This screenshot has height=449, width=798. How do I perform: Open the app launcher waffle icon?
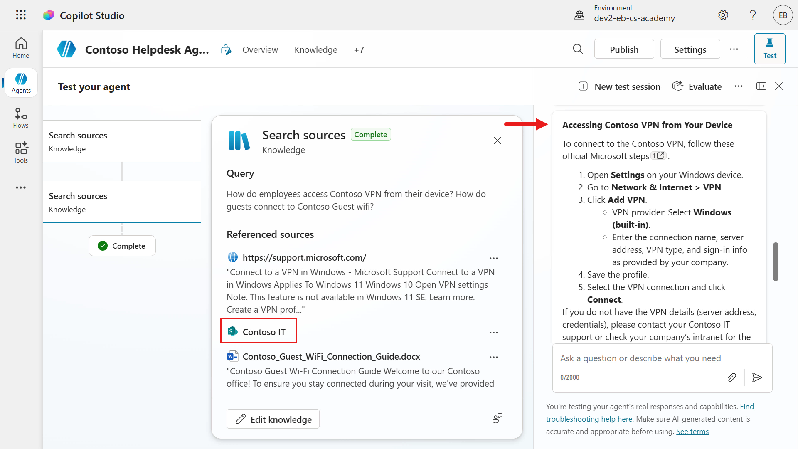coord(21,15)
